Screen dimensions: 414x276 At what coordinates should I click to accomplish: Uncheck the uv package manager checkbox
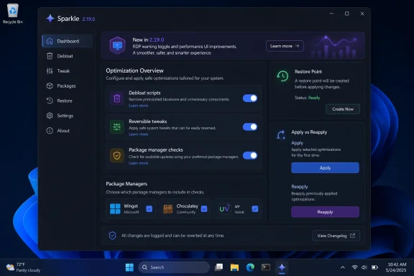255,208
